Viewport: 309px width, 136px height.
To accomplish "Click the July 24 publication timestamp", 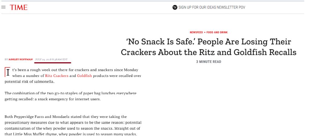I will pos(51,59).
